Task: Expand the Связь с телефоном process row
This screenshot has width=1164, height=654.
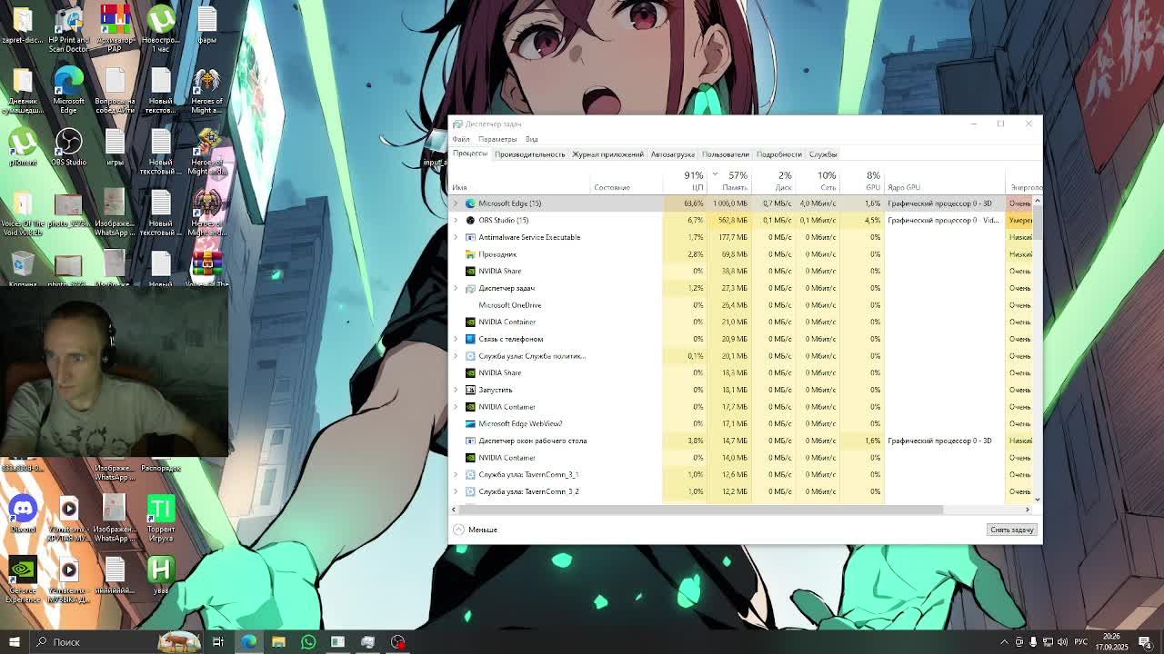Action: click(456, 339)
